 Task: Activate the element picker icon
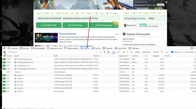click(4, 48)
